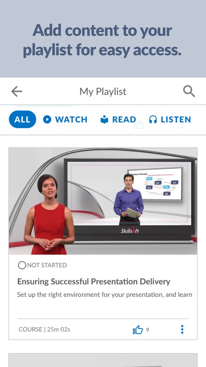Screen dimensions: 206x367
Task: Click the course description text
Action: pos(104,295)
